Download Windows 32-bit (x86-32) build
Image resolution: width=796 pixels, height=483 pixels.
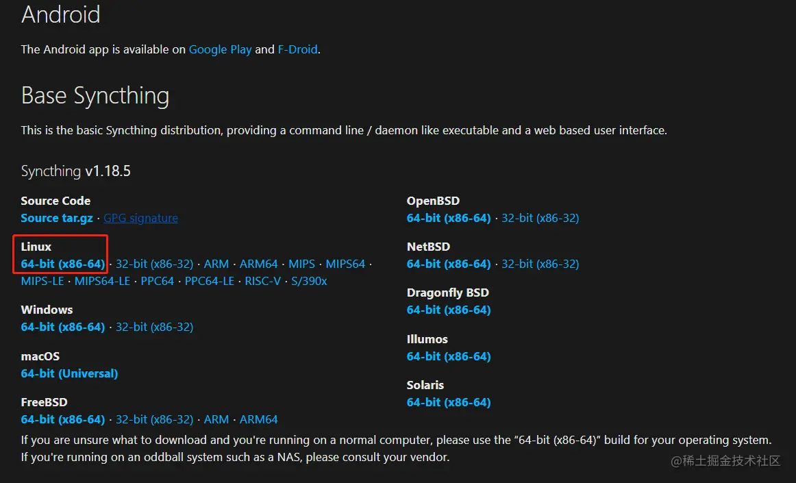(x=154, y=327)
